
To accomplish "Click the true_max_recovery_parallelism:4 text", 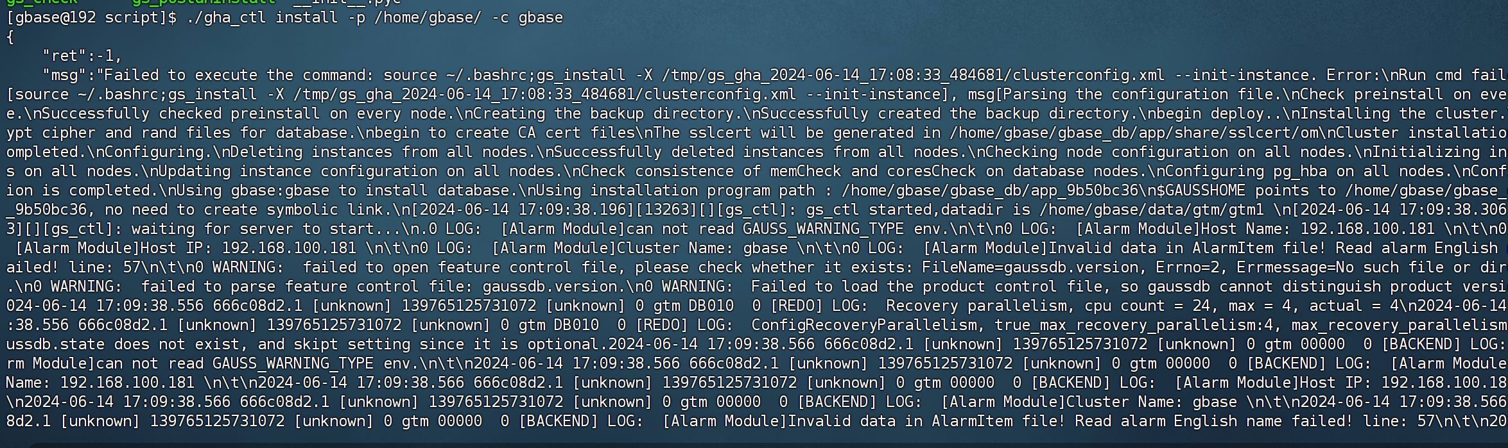I will click(x=1133, y=326).
